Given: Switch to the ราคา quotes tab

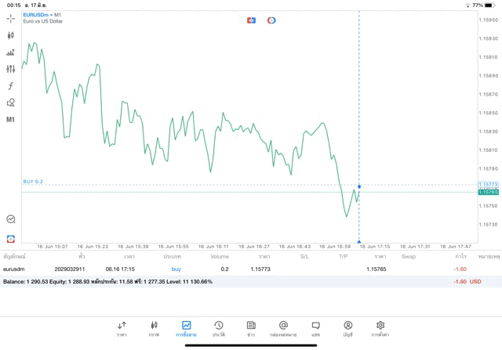Looking at the screenshot, I should tap(122, 328).
